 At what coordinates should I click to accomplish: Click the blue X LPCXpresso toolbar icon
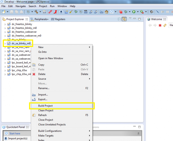112,12
